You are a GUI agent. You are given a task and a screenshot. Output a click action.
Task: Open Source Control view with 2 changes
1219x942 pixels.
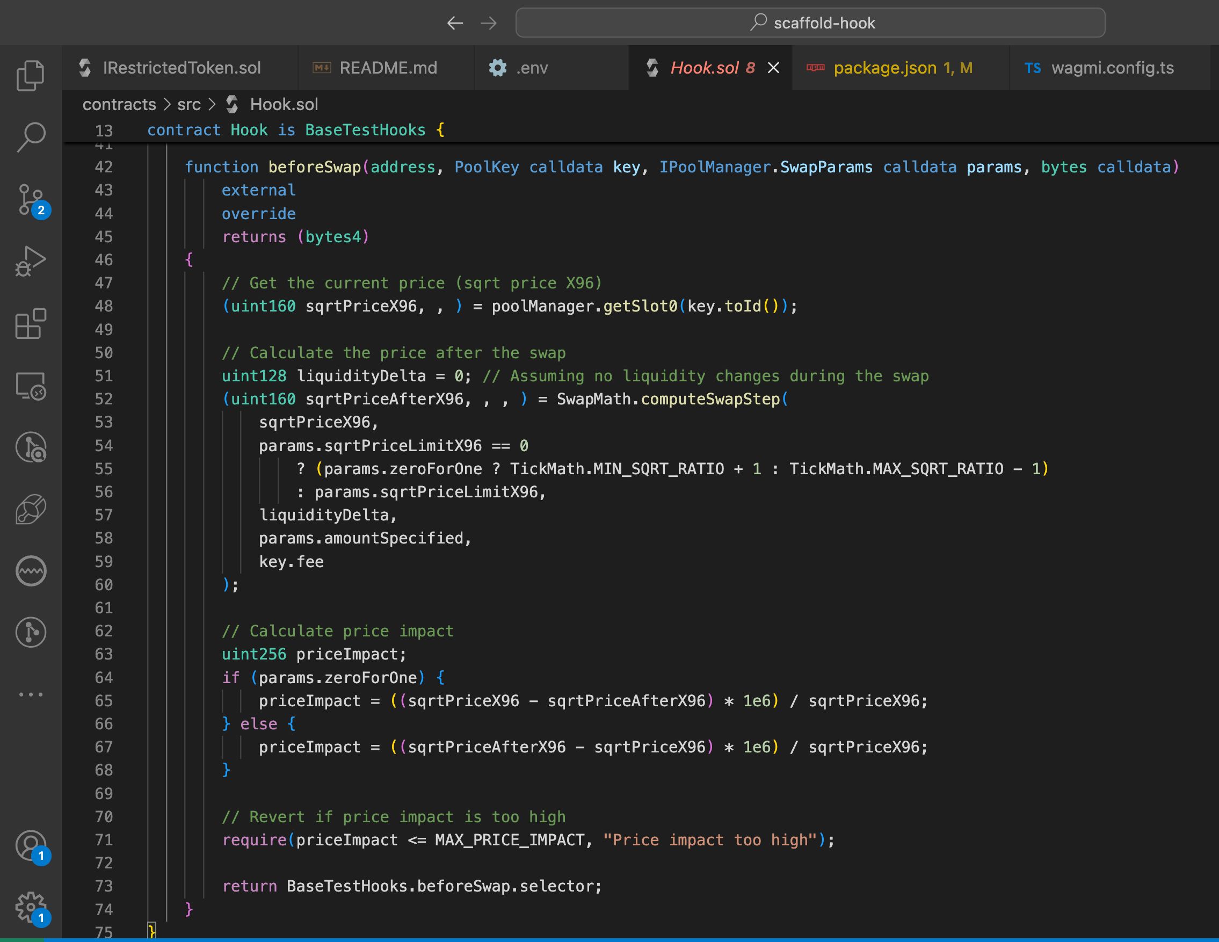point(32,200)
